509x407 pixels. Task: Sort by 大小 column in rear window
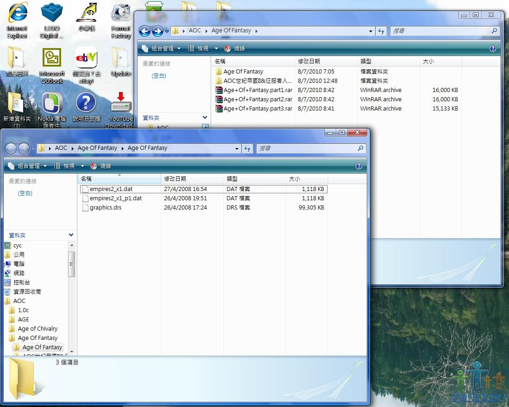(428, 61)
